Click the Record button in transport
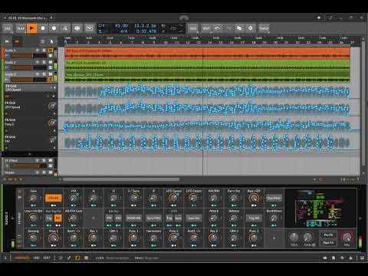The height and width of the screenshot is (276, 368). (54, 28)
